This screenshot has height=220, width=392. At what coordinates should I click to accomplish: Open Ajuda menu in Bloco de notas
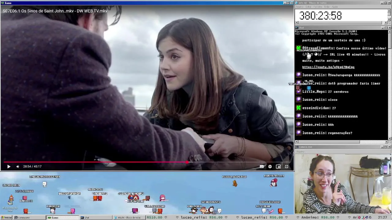click(x=335, y=7)
